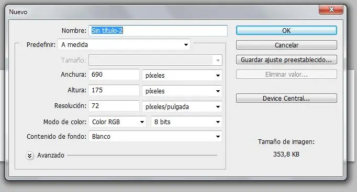Screen dimensions: 357x192
Task: Click the Resolución label
Action: tap(70, 106)
